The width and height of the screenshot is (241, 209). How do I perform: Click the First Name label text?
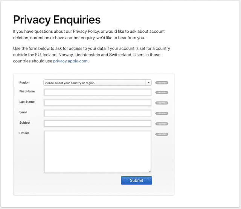27,91
